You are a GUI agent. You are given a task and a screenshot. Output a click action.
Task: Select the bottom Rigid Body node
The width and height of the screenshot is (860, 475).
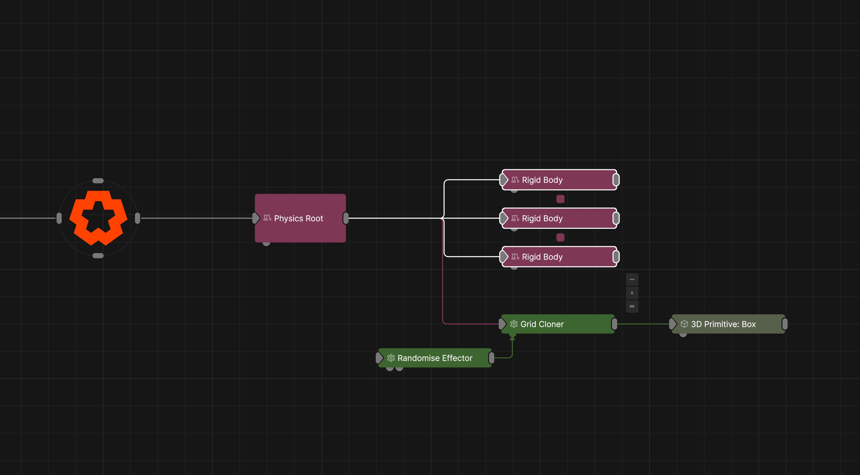coord(559,257)
